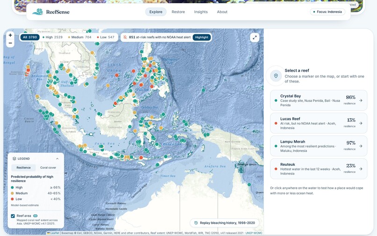Start Replay bleaching history, 1998–2020

(225, 223)
